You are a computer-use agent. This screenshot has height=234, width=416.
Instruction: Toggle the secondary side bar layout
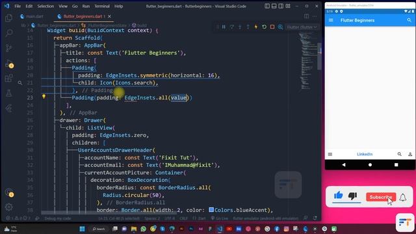tap(281, 6)
